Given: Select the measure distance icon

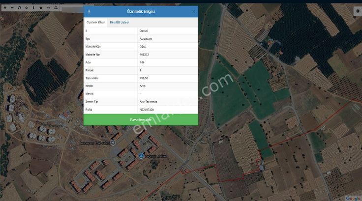Looking at the screenshot, I should point(48,8).
